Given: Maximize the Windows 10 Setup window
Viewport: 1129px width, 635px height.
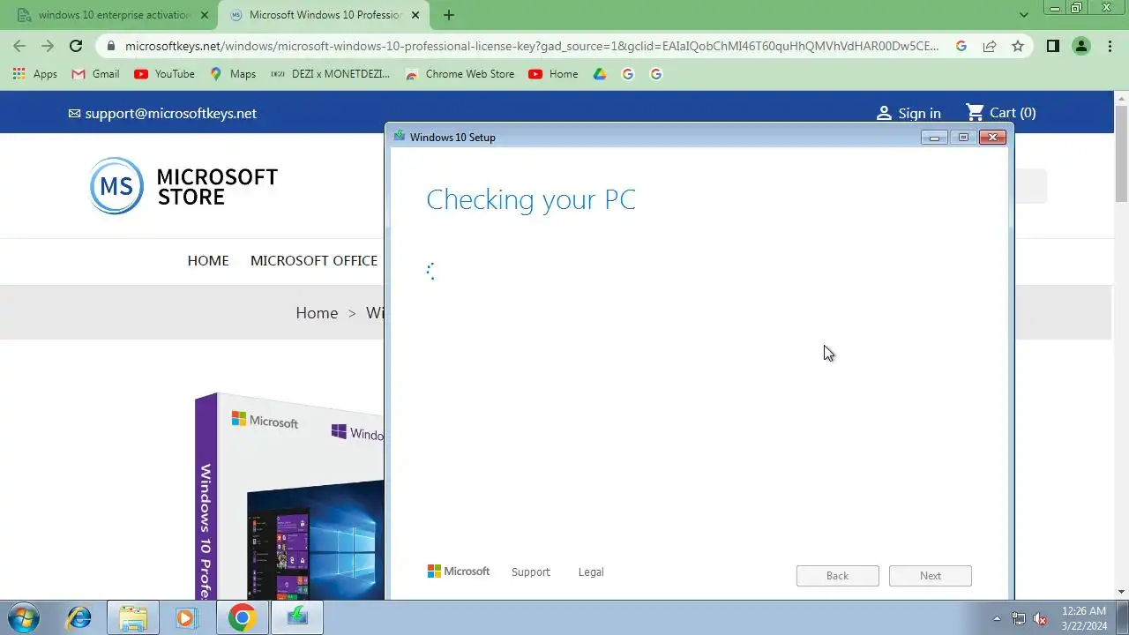Looking at the screenshot, I should [x=963, y=137].
